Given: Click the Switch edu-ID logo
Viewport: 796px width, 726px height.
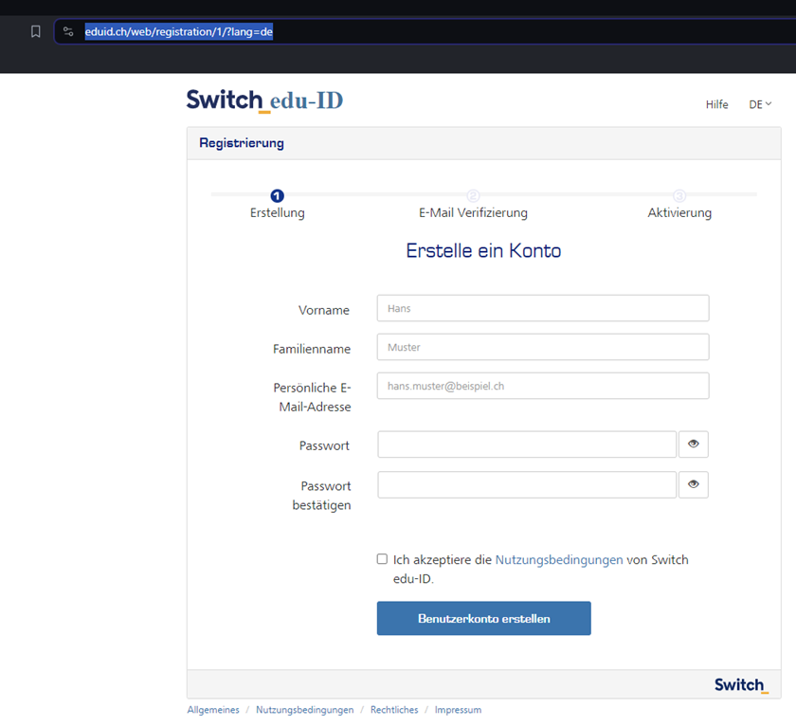Looking at the screenshot, I should [264, 100].
